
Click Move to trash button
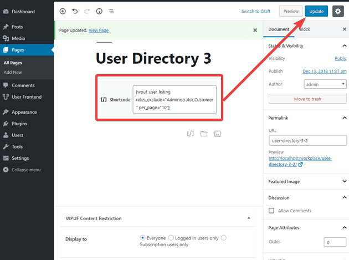click(307, 99)
